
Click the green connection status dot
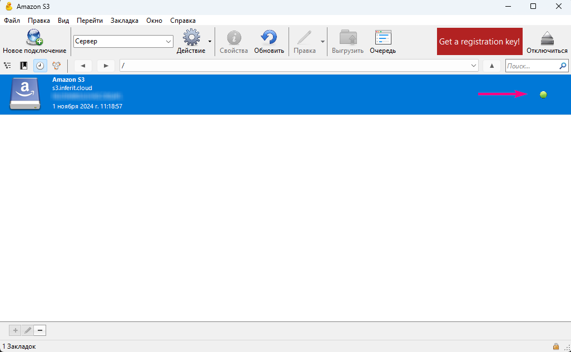pos(543,95)
